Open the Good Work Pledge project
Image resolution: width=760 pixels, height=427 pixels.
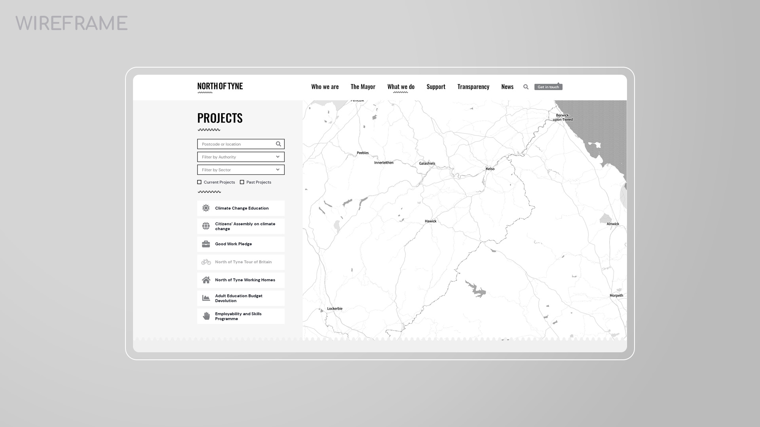pyautogui.click(x=241, y=244)
